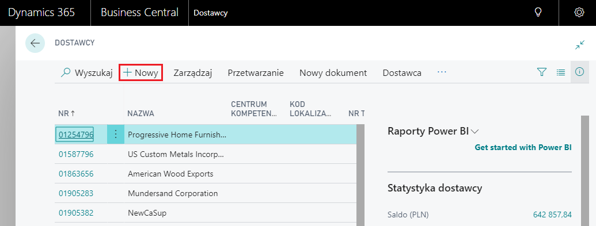The image size is (596, 226).
Task: Open vendor number 01905382
Action: (x=76, y=213)
